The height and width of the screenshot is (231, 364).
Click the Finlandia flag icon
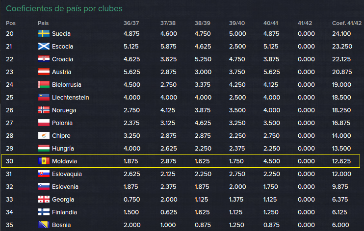(x=44, y=212)
